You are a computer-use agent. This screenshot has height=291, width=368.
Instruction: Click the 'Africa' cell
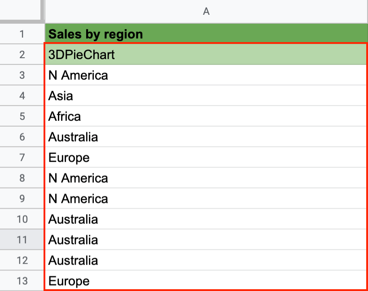(x=206, y=116)
